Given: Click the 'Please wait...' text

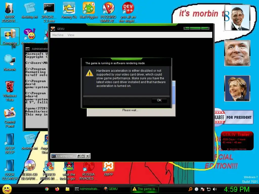Looking at the screenshot, I should click(130, 110).
